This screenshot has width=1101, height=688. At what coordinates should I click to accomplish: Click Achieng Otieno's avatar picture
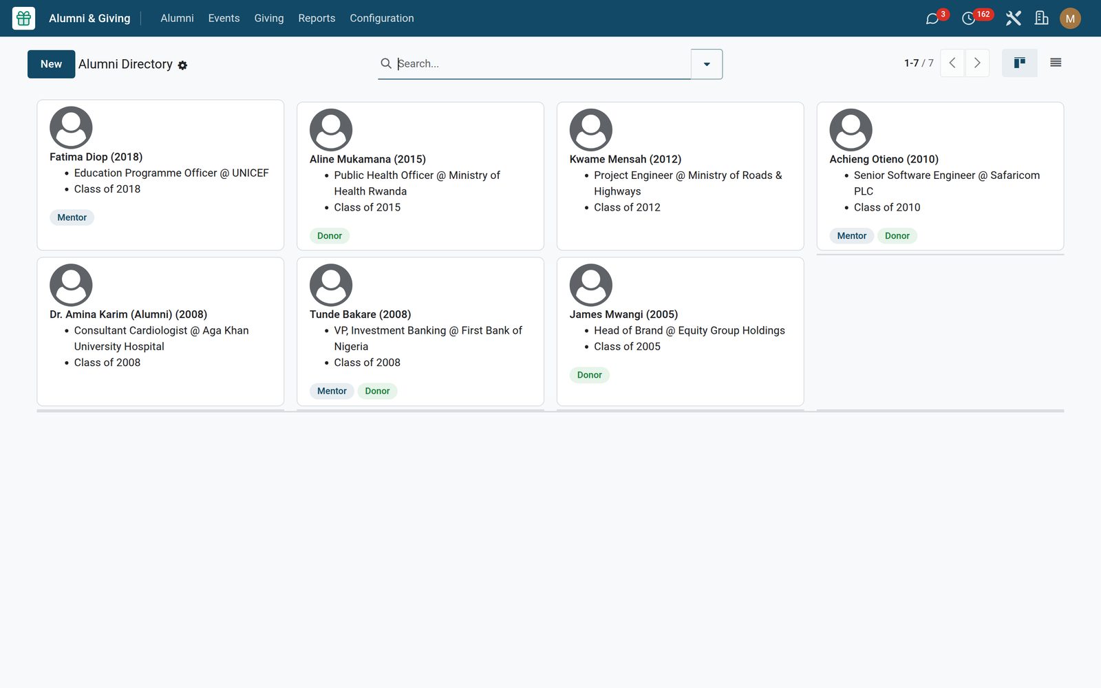[851, 129]
